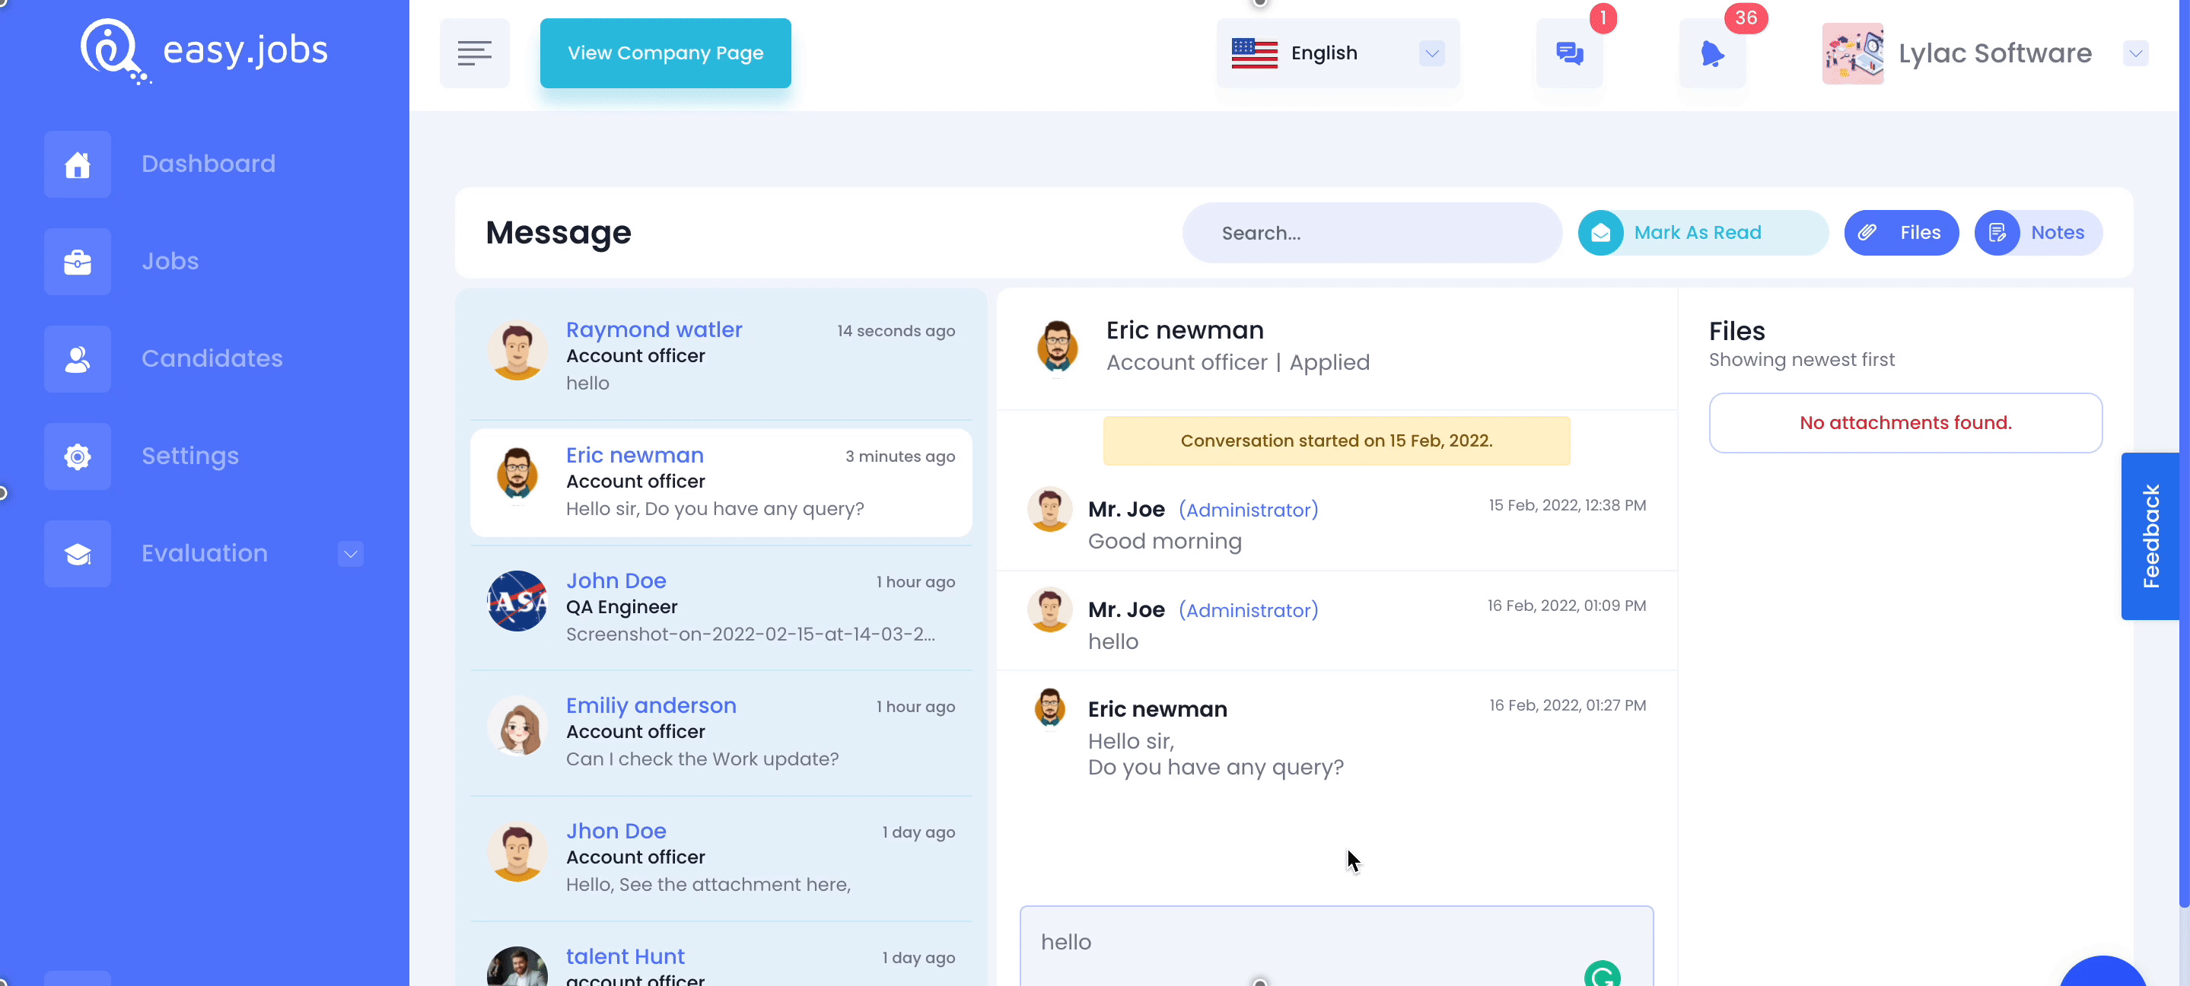Click the View Company Page button
The width and height of the screenshot is (2190, 986).
[667, 52]
